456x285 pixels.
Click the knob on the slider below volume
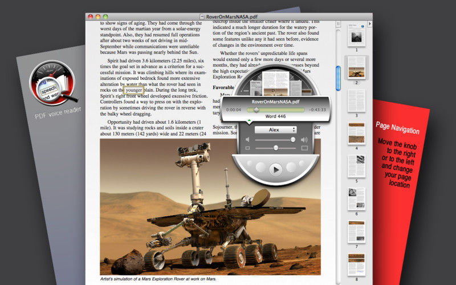tap(276, 148)
